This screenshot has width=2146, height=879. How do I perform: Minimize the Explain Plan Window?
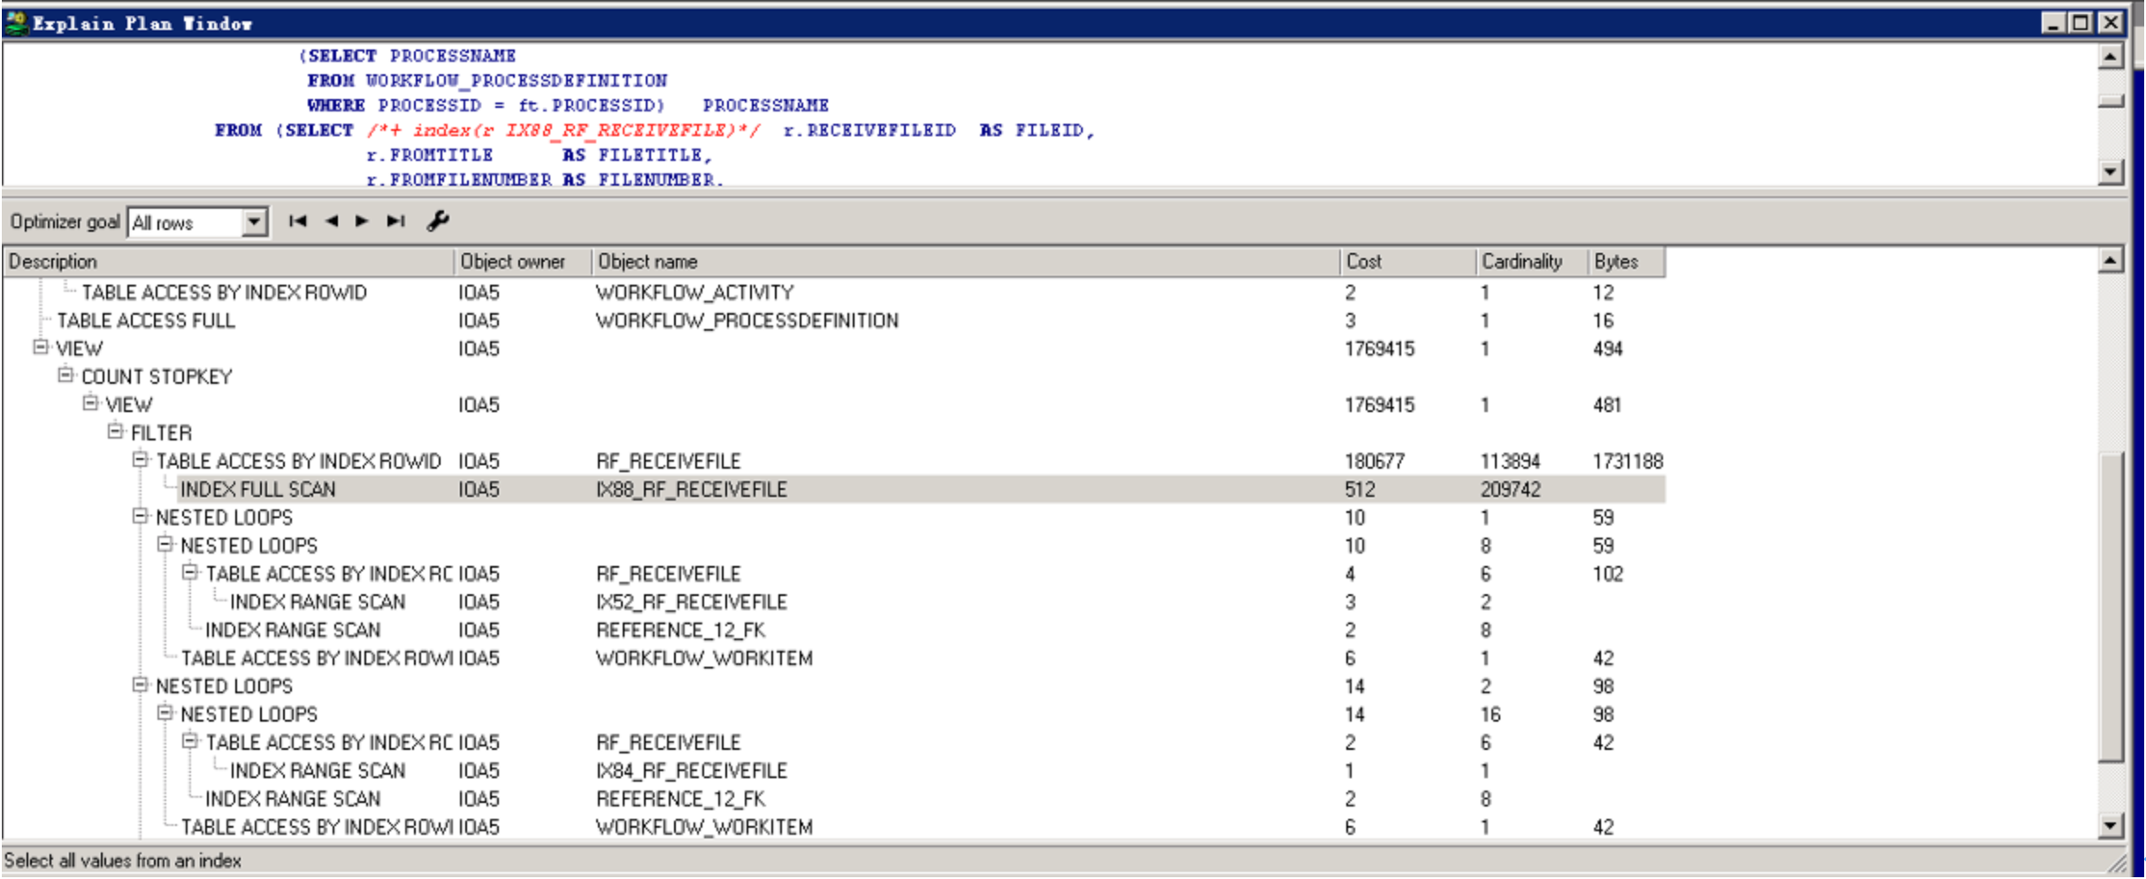point(2054,22)
